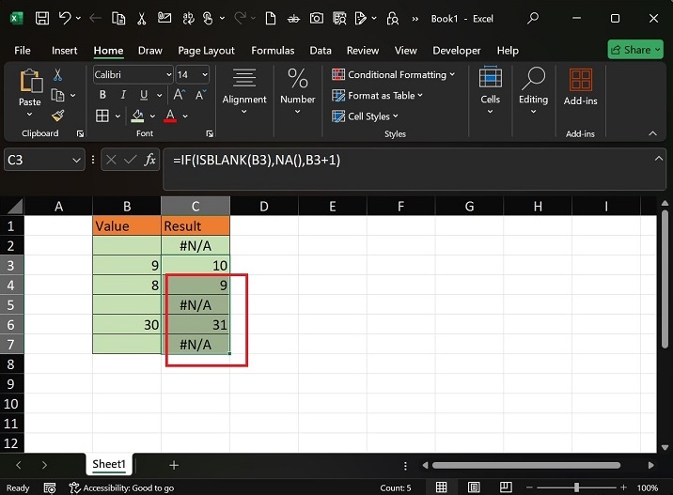This screenshot has width=673, height=495.
Task: Click the Save icon in title bar
Action: [x=42, y=18]
